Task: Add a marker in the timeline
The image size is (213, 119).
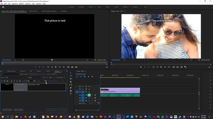Action: (89, 77)
